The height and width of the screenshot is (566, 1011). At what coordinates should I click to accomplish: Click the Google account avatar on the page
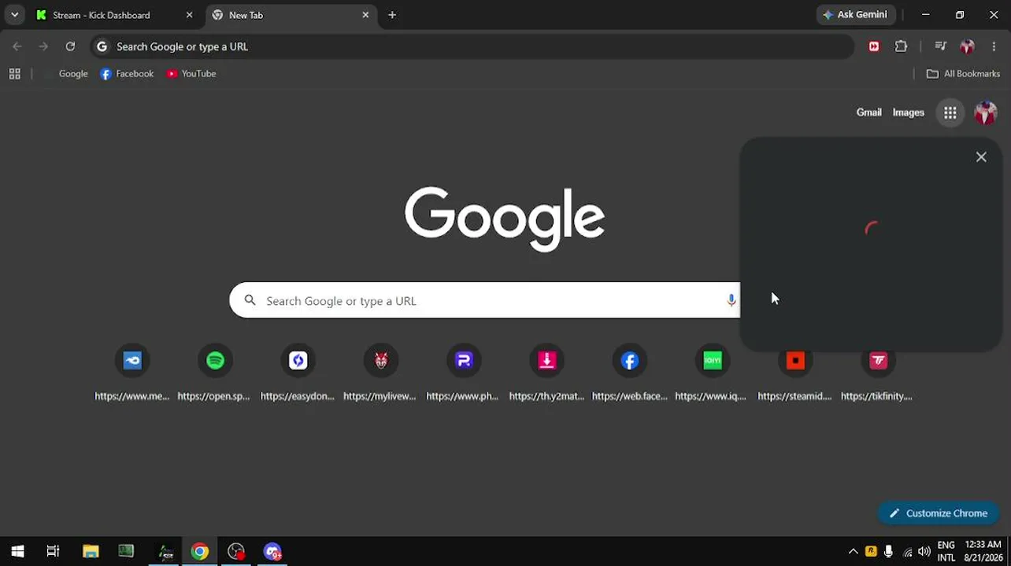[985, 112]
